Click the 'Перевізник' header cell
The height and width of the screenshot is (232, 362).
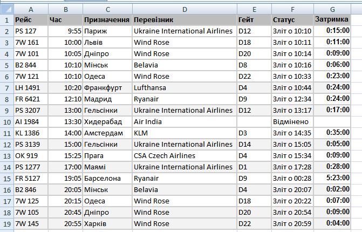tap(185, 20)
